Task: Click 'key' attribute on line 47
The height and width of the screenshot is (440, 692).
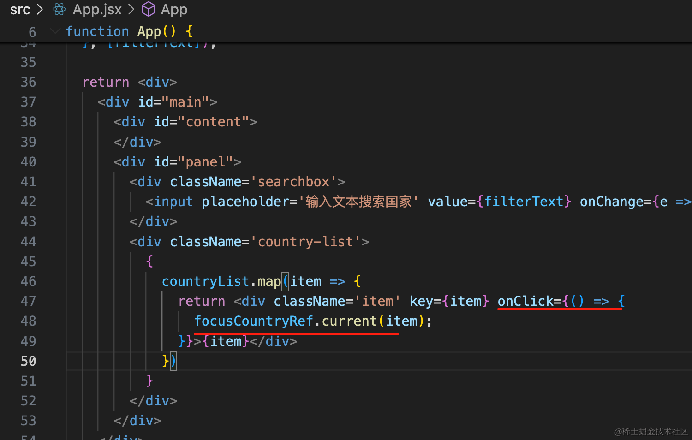Action: click(422, 301)
